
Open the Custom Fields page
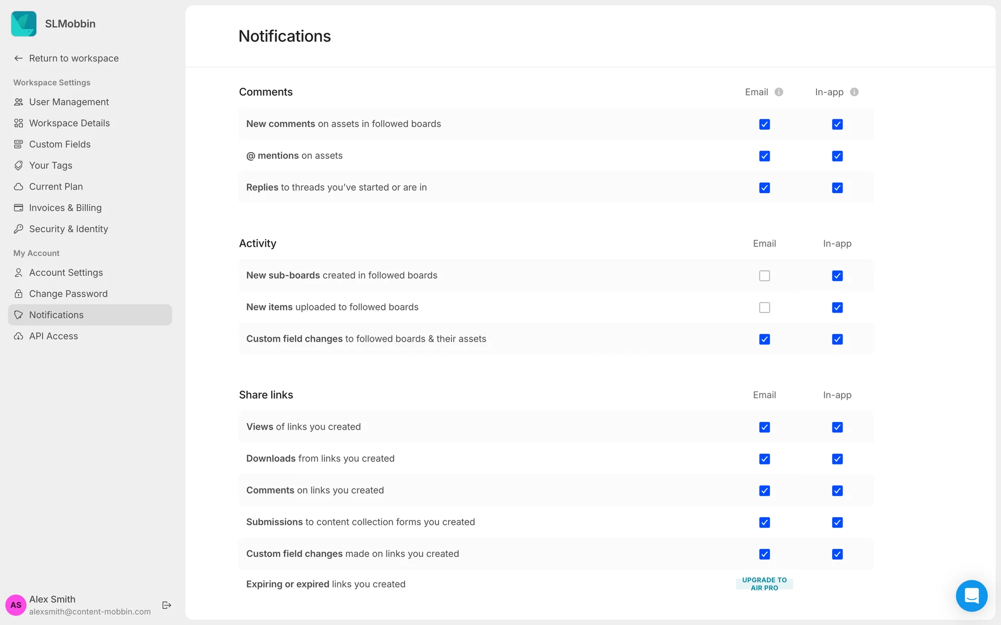coord(59,144)
